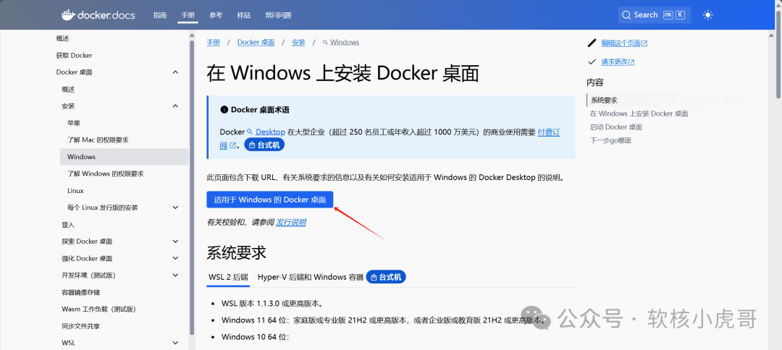Screen dimensions: 782x350
Task: Open 请求更改 link
Action: pyautogui.click(x=615, y=62)
